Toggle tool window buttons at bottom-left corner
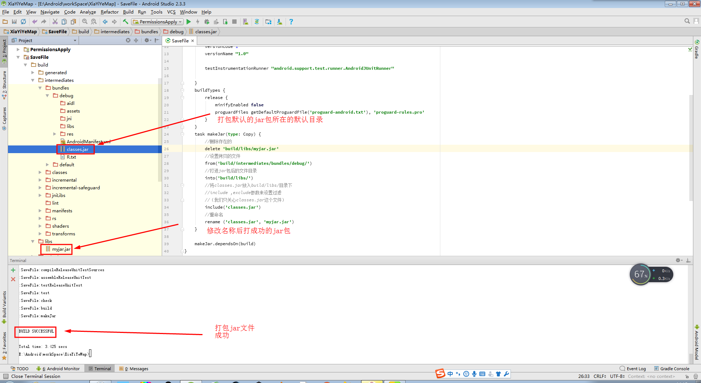 5,376
